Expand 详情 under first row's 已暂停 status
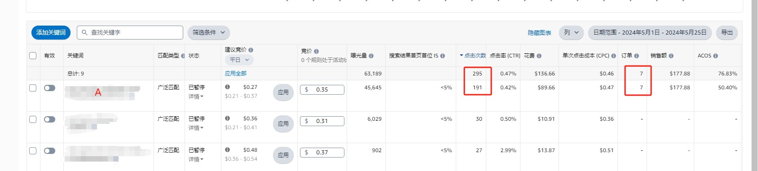The height and width of the screenshot is (171, 758). [x=196, y=96]
